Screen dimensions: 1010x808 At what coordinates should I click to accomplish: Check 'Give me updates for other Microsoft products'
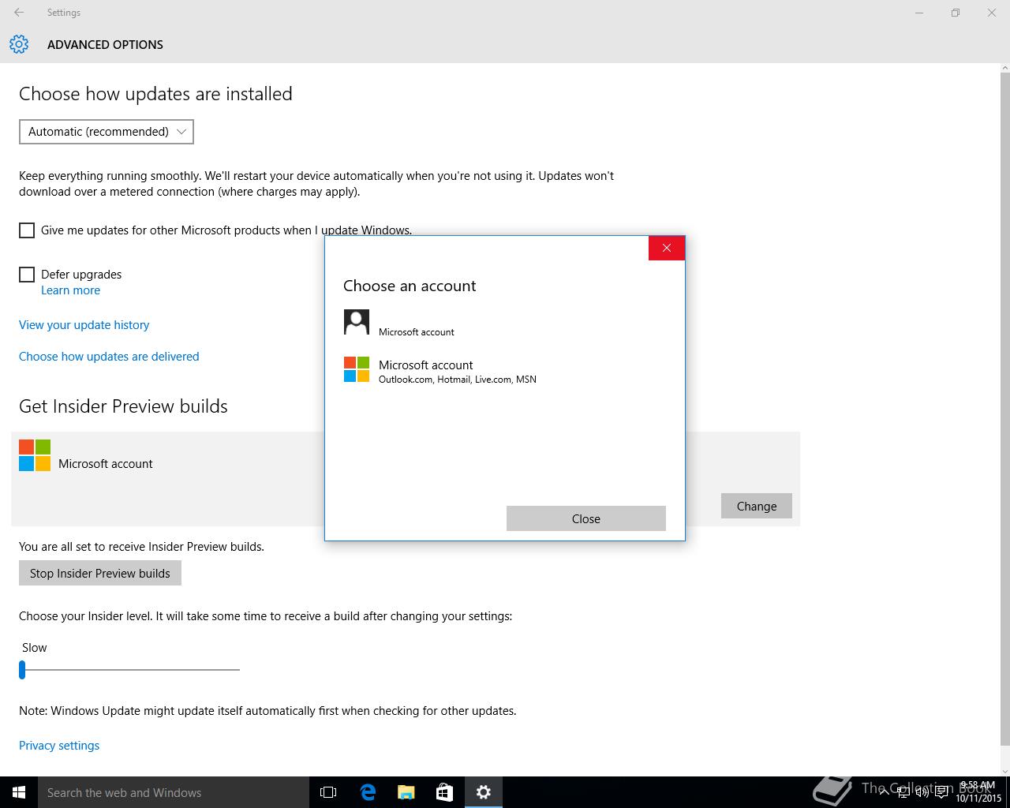pos(27,230)
